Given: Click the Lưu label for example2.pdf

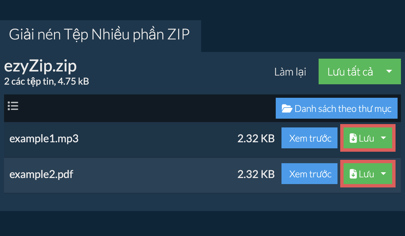Looking at the screenshot, I should click(x=367, y=174).
